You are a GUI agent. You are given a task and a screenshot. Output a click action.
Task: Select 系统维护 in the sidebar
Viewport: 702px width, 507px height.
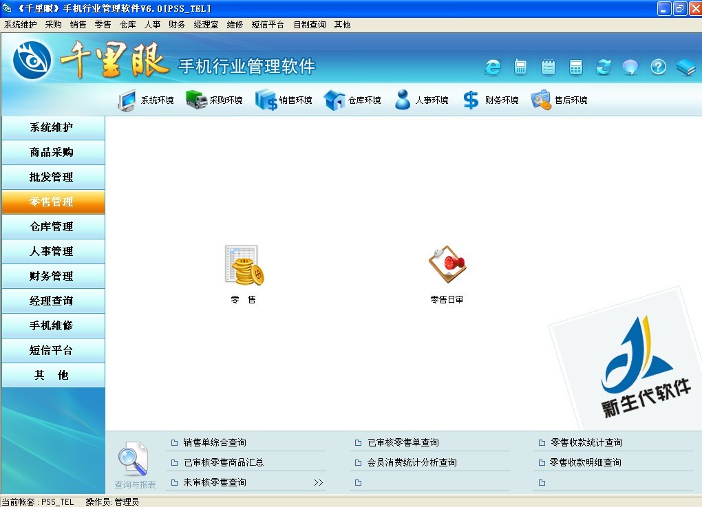pos(53,127)
